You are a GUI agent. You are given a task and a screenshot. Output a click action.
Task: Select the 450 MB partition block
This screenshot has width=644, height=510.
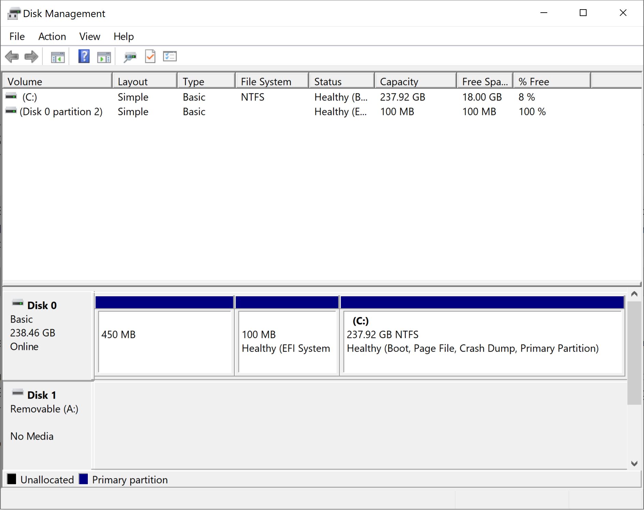pos(164,336)
